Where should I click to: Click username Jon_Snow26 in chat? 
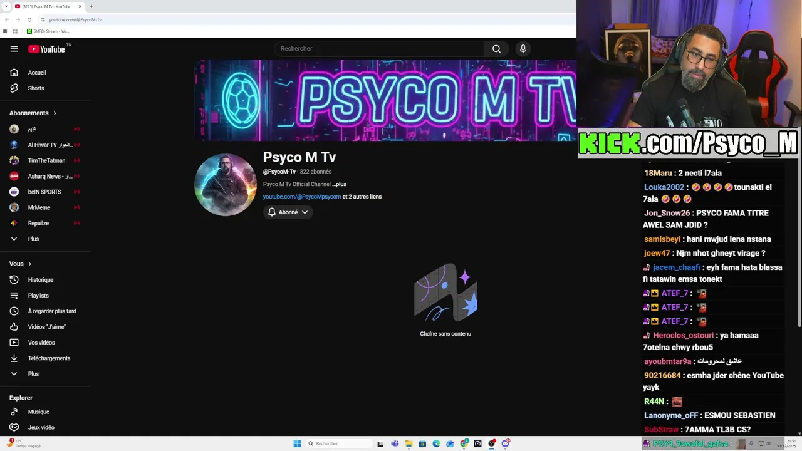point(667,213)
